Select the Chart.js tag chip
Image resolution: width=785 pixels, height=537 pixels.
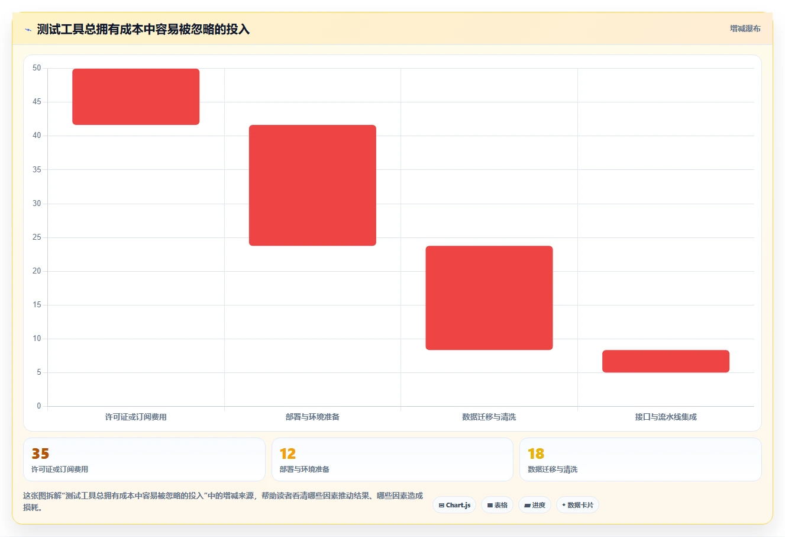click(454, 505)
